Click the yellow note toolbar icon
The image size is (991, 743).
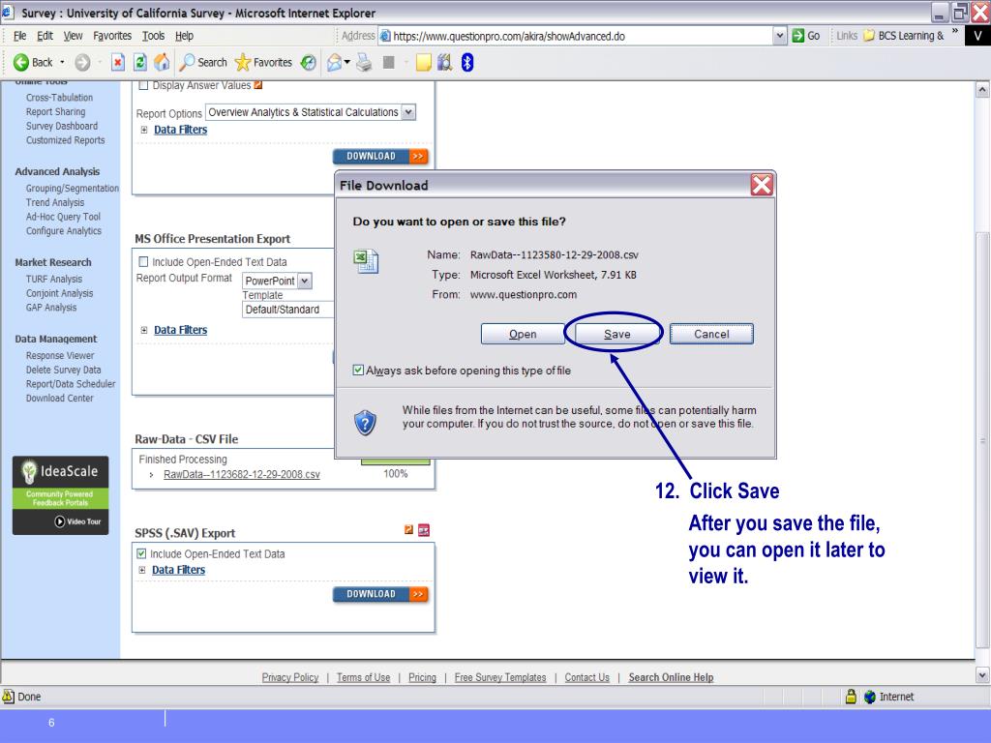(424, 62)
